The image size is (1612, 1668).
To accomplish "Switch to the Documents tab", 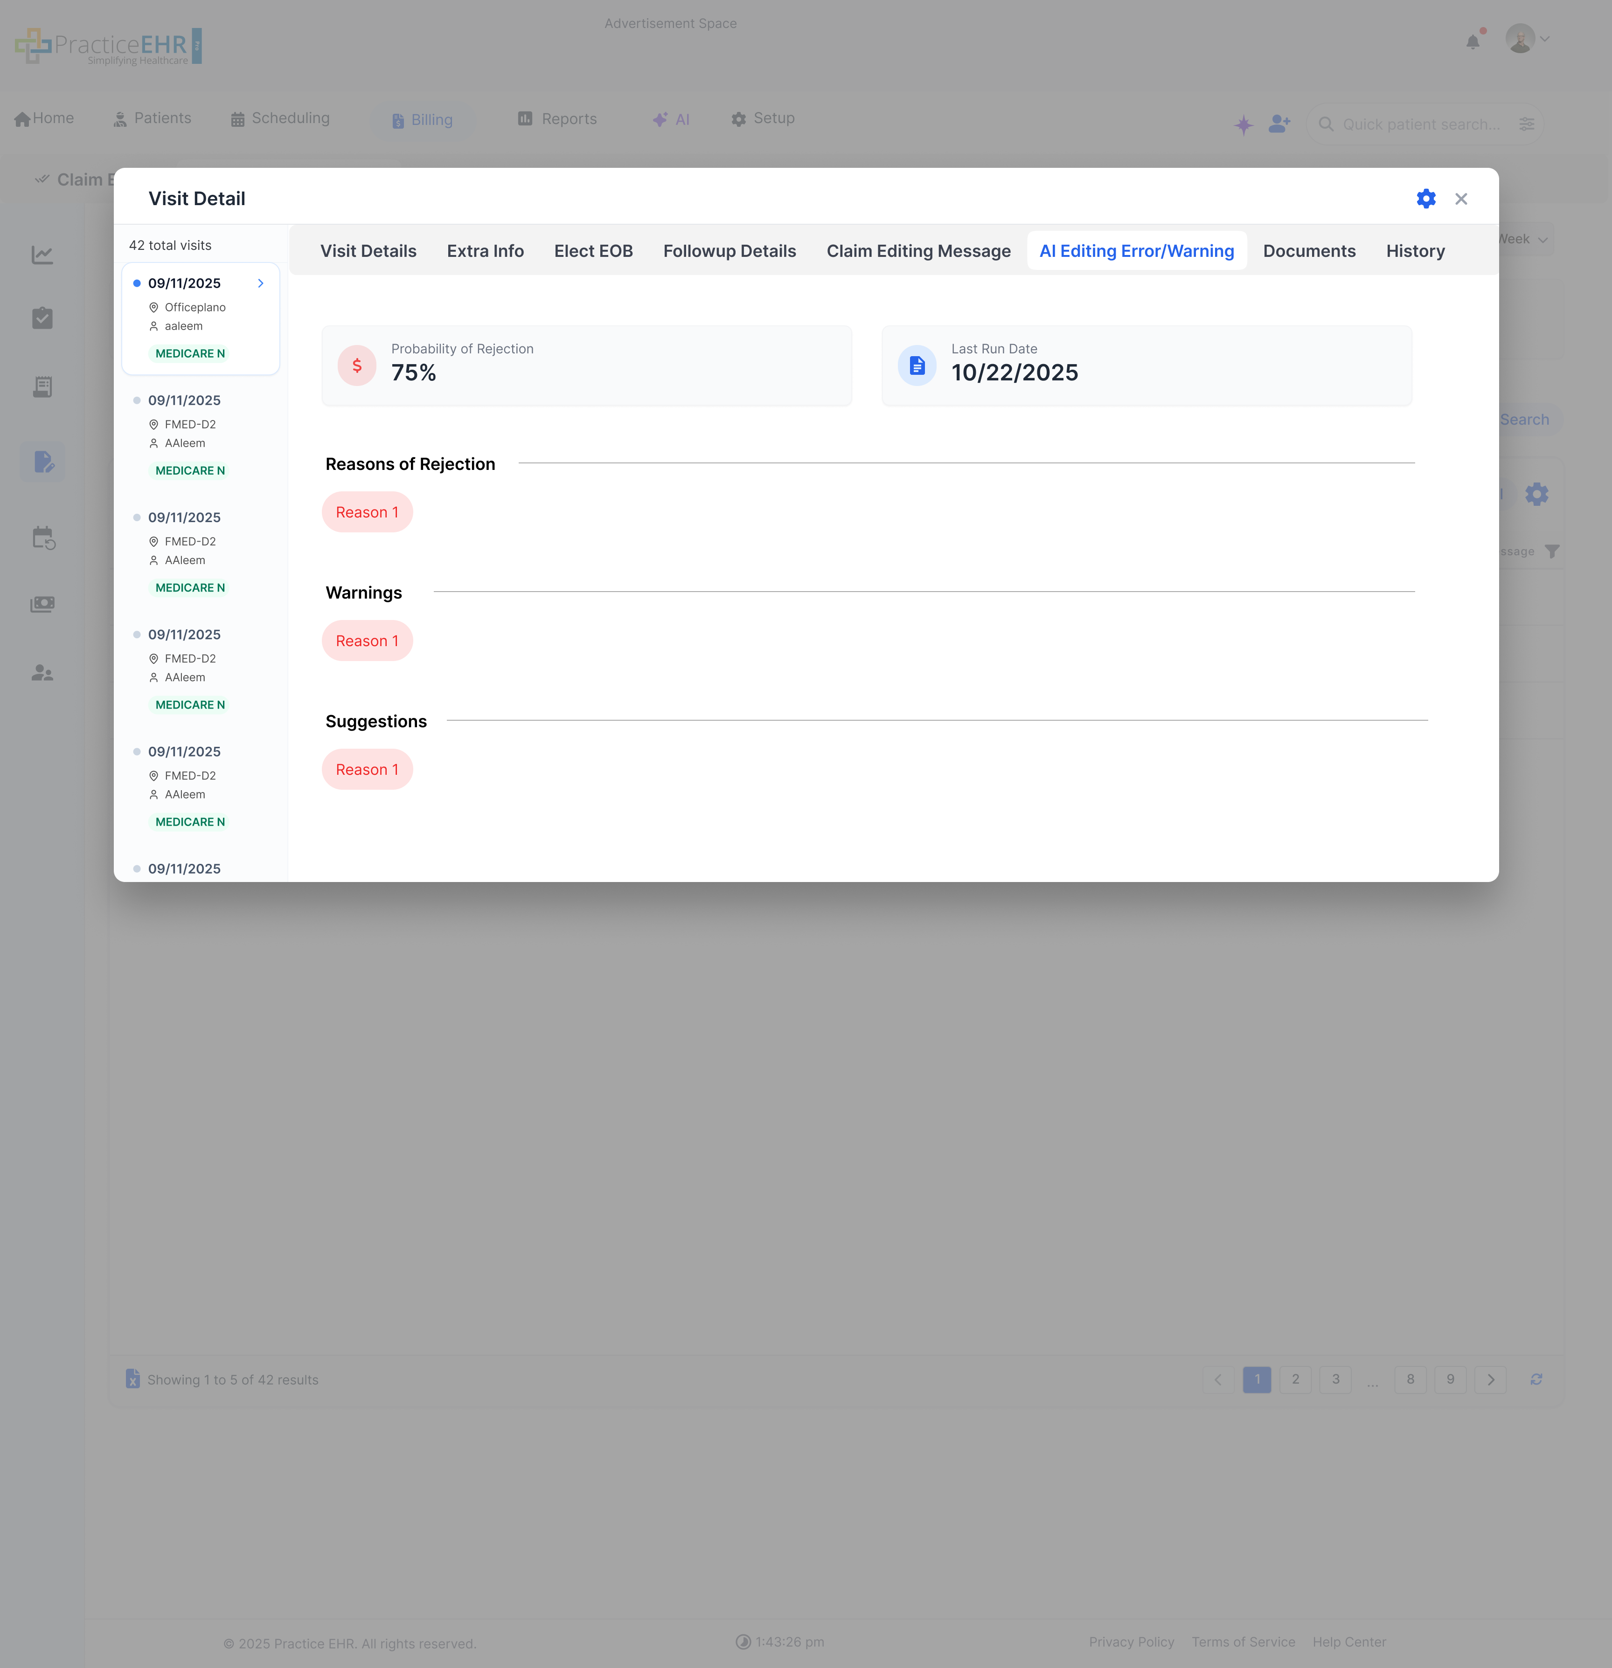I will (1309, 251).
